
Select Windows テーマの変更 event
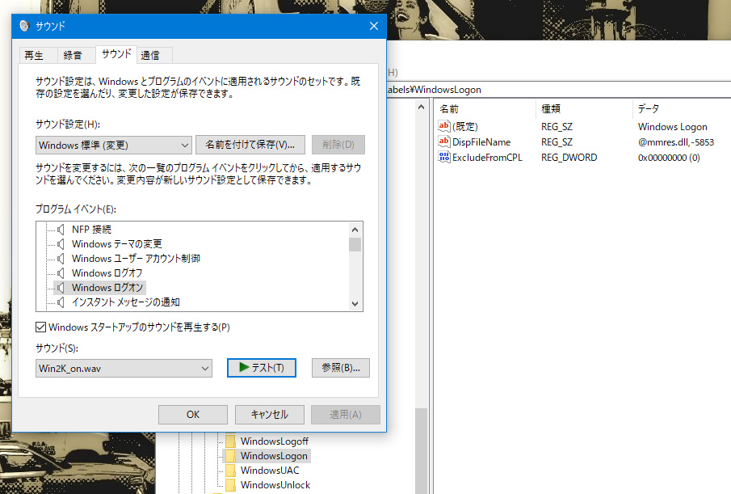[117, 244]
